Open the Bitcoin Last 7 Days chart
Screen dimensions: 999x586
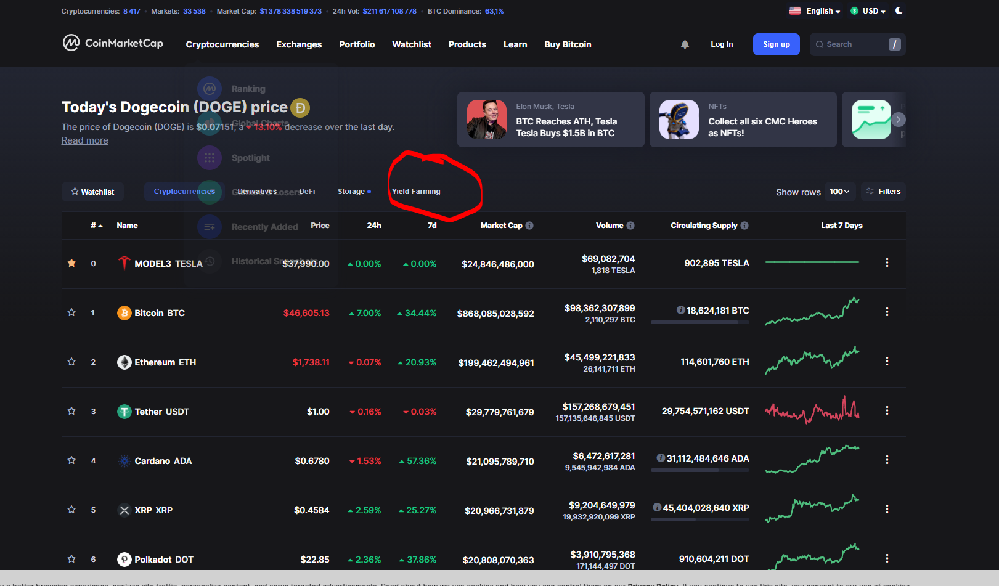(812, 312)
